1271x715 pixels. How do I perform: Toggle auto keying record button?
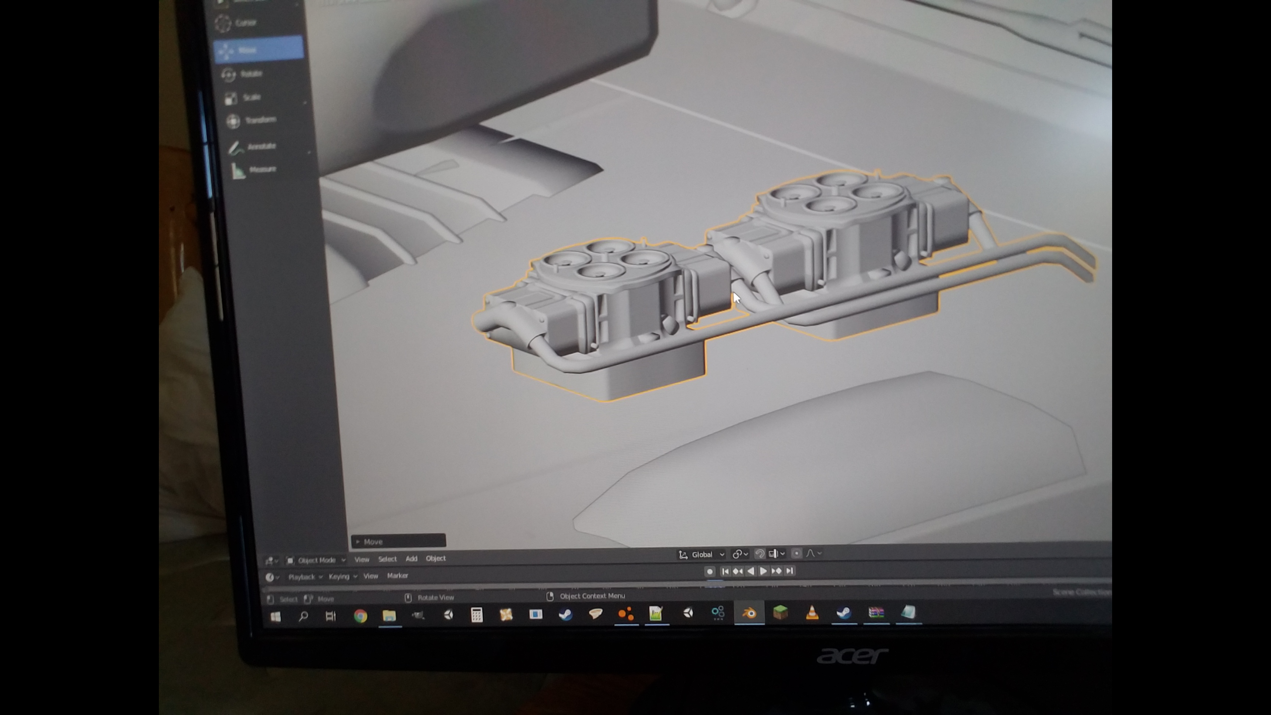click(x=709, y=572)
